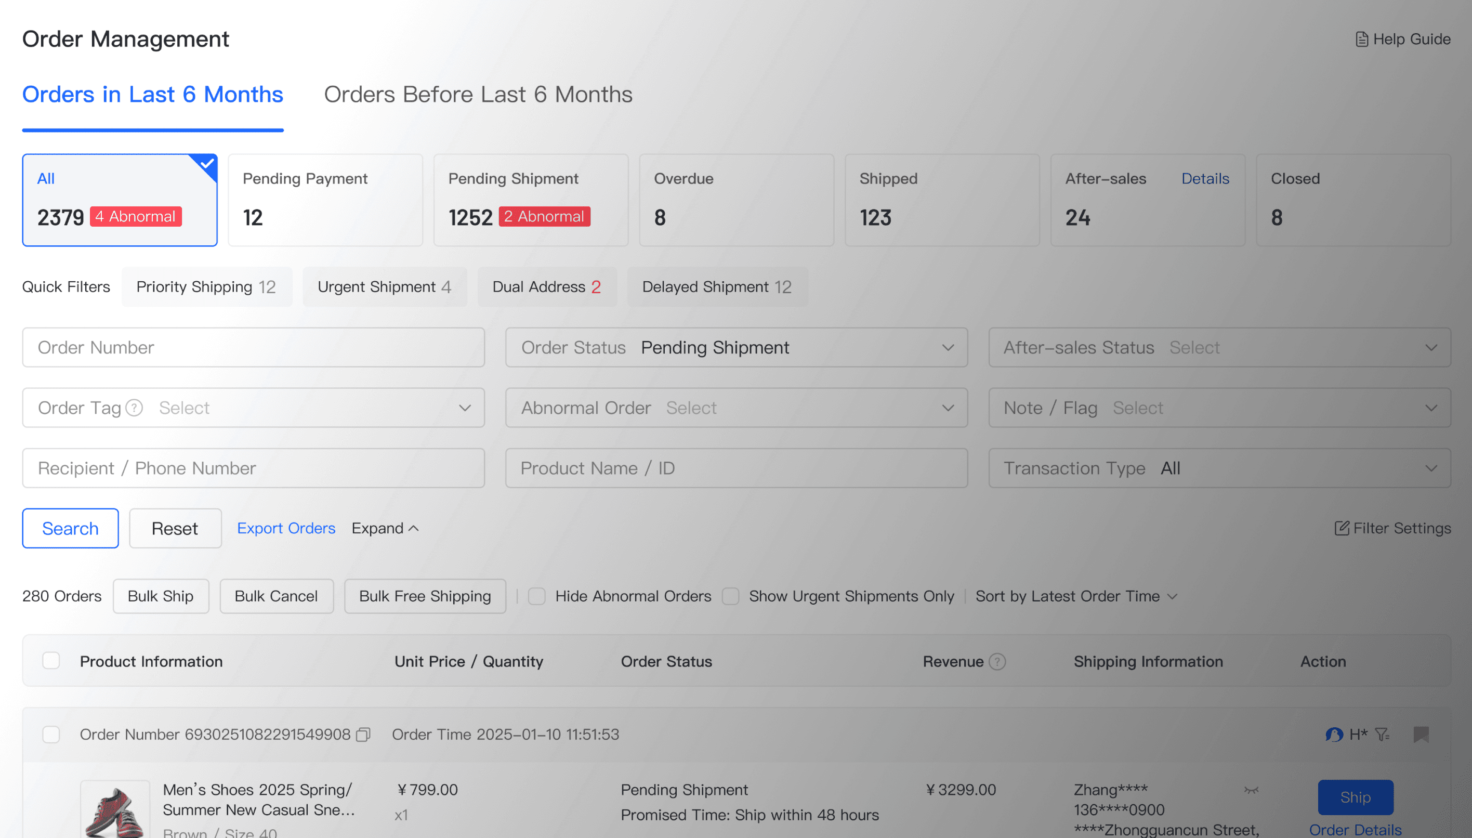Screen dimensions: 1472x838
Task: Copy the order number with copy icon
Action: click(363, 735)
